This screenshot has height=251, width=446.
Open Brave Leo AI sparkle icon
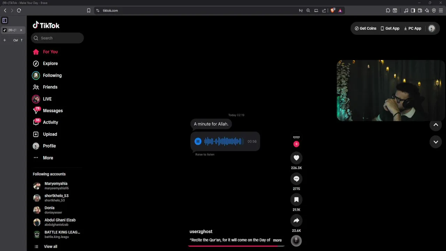(427, 10)
